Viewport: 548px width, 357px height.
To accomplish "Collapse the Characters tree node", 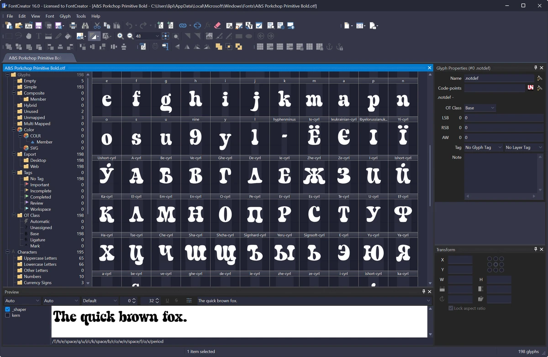I will (7, 252).
